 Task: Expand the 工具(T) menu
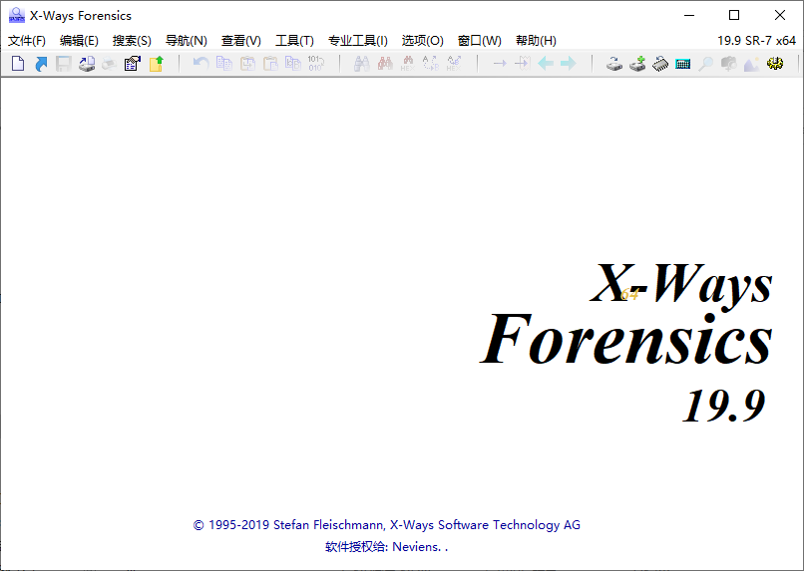click(294, 41)
